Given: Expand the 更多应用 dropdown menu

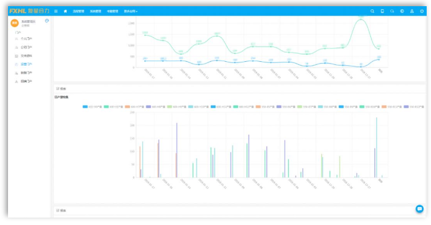Looking at the screenshot, I should tap(130, 11).
